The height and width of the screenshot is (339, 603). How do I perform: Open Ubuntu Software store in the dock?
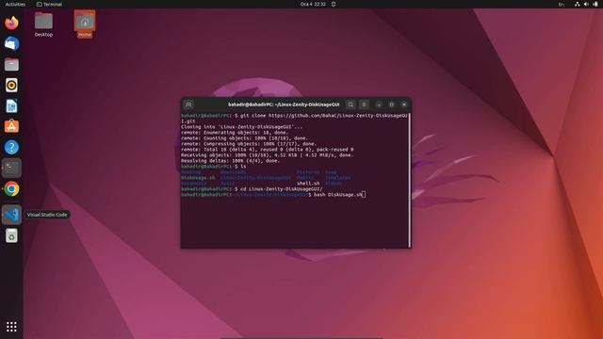pyautogui.click(x=11, y=126)
